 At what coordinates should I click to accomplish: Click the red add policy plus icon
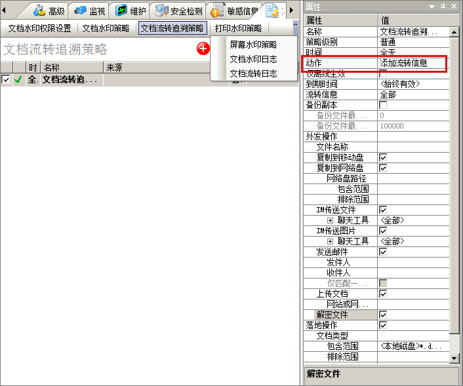pos(203,48)
